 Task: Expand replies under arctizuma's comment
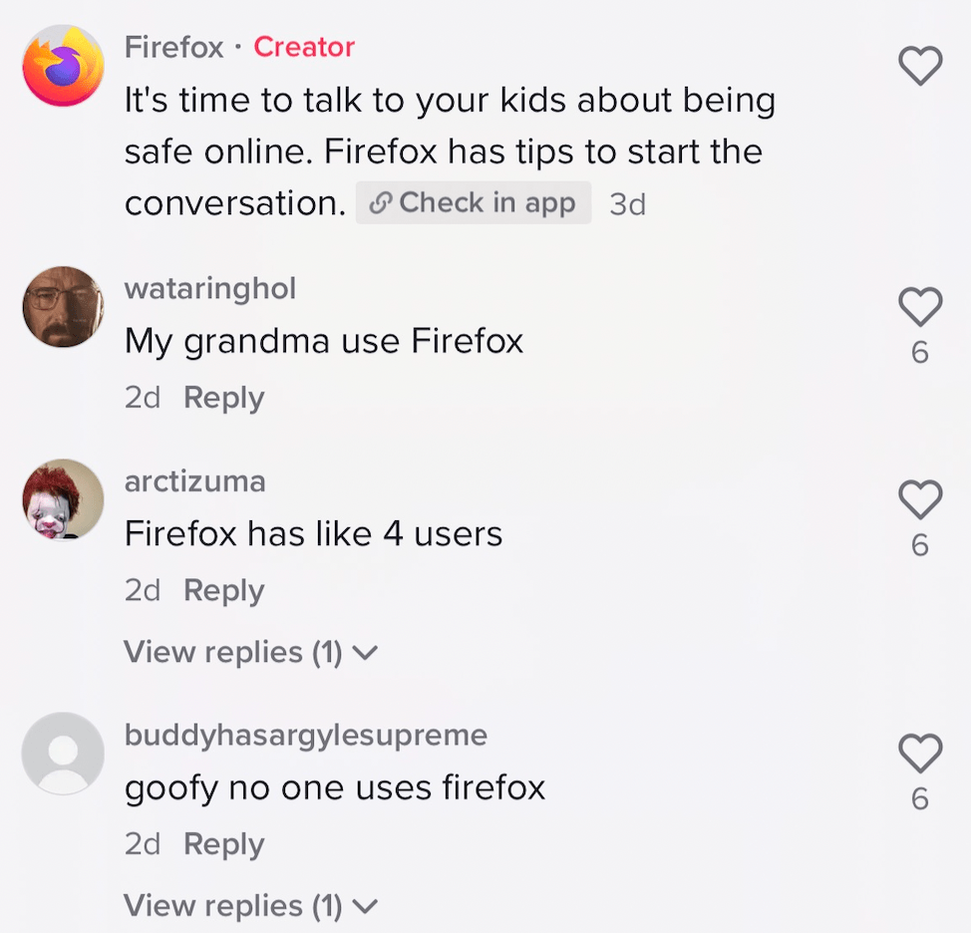(x=232, y=653)
